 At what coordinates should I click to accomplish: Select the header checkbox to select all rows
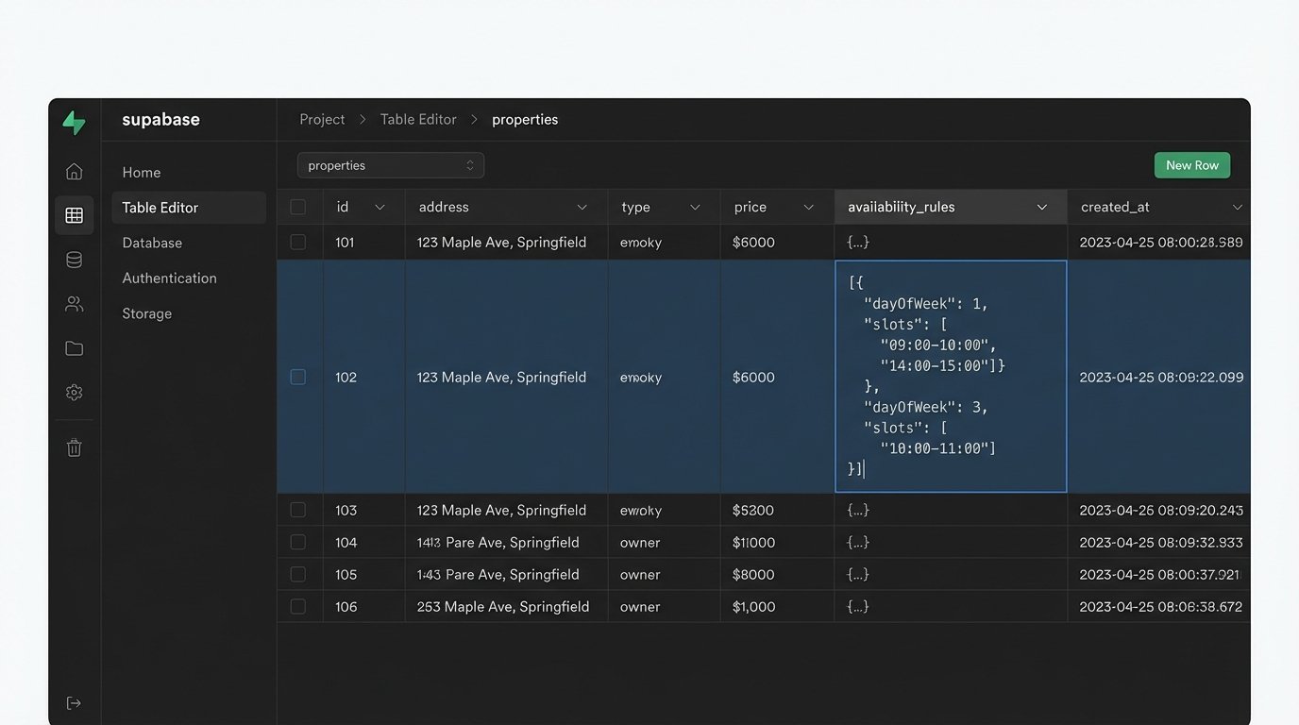298,206
